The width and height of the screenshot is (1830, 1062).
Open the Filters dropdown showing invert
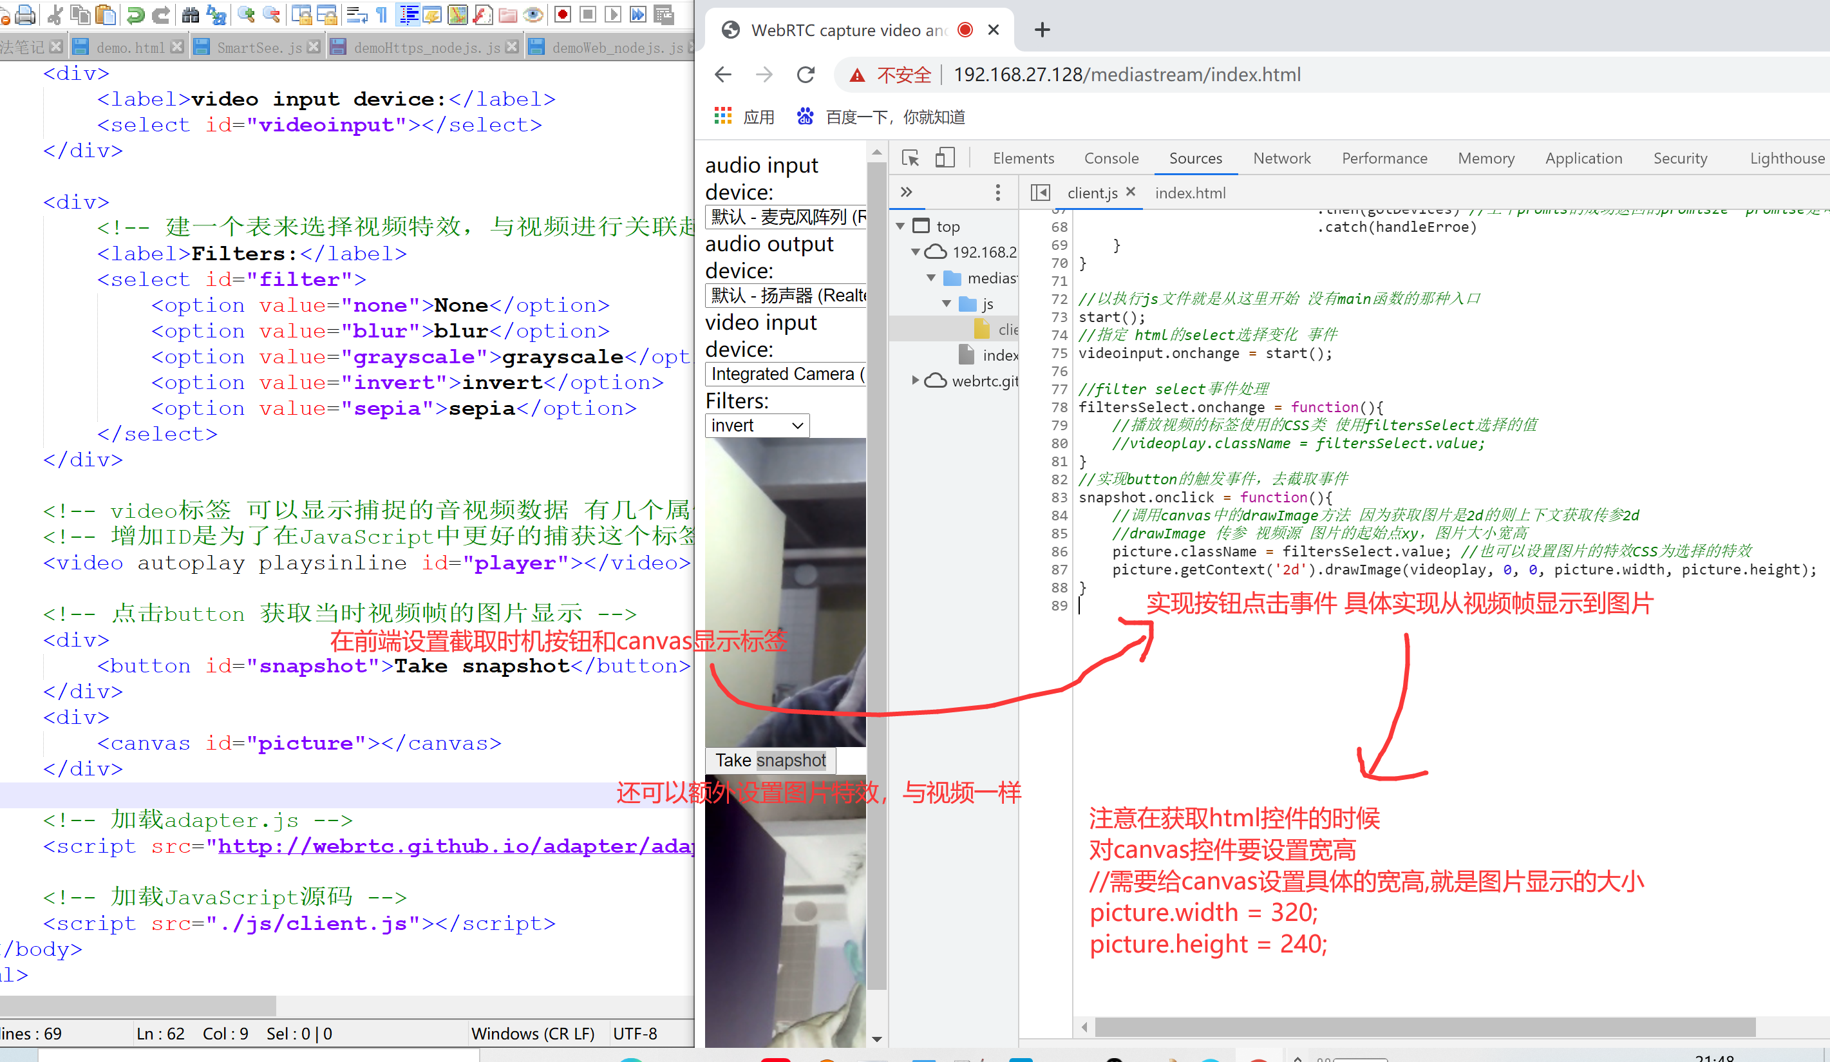pyautogui.click(x=757, y=425)
